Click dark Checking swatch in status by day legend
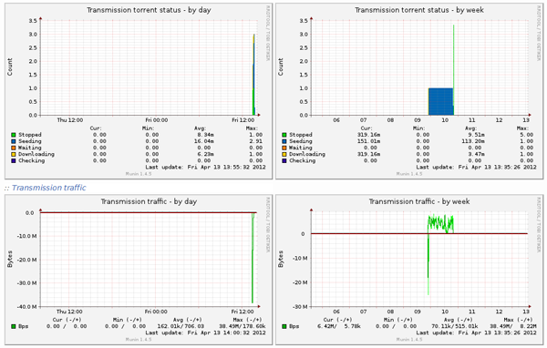 (14, 160)
